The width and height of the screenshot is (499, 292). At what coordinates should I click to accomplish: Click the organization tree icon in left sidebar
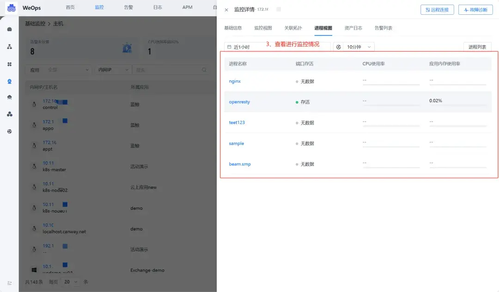(11, 47)
